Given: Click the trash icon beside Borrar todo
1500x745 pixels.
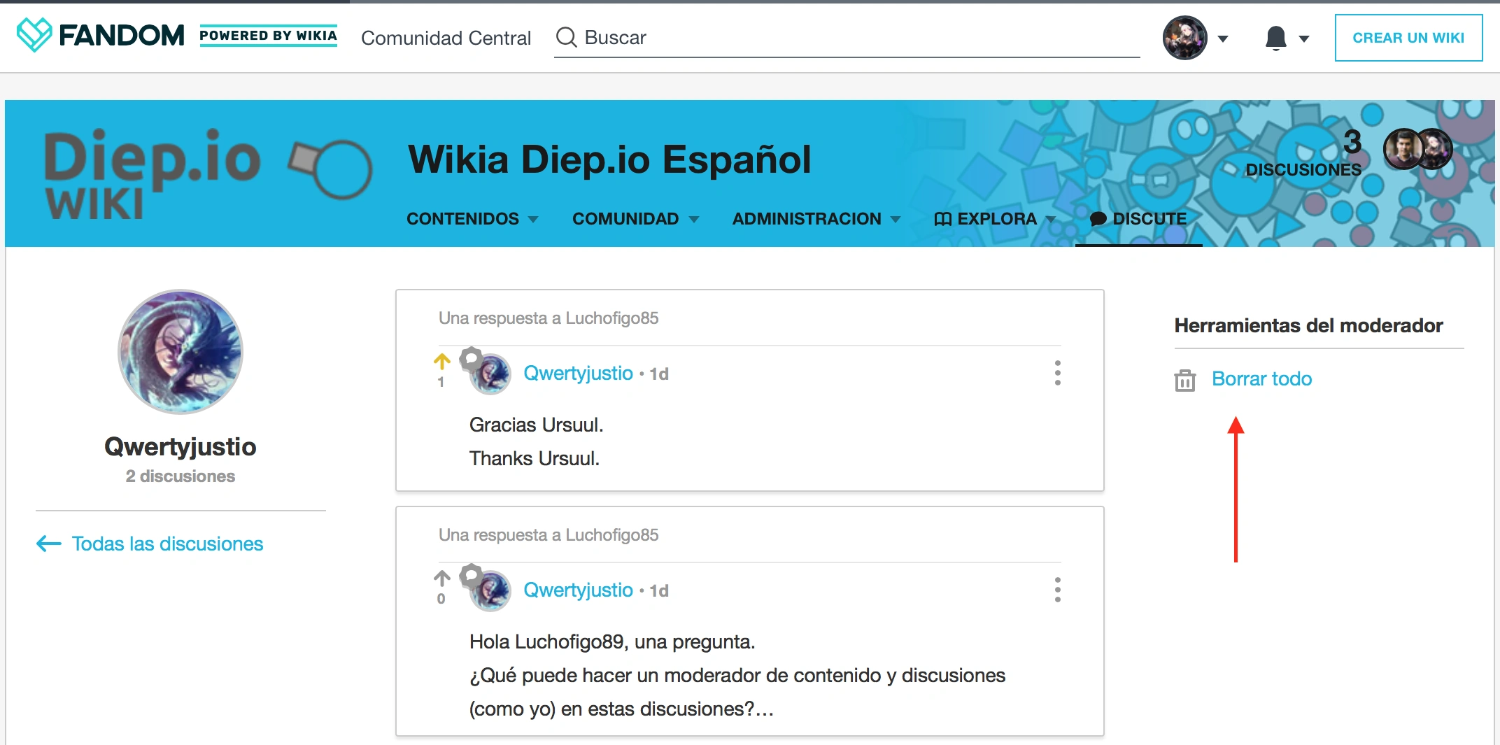Looking at the screenshot, I should coord(1185,380).
